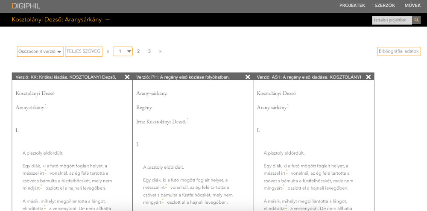This screenshot has height=211, width=427.
Task: Click the dash icon next to Aranysárkány title
Action: pyautogui.click(x=107, y=20)
